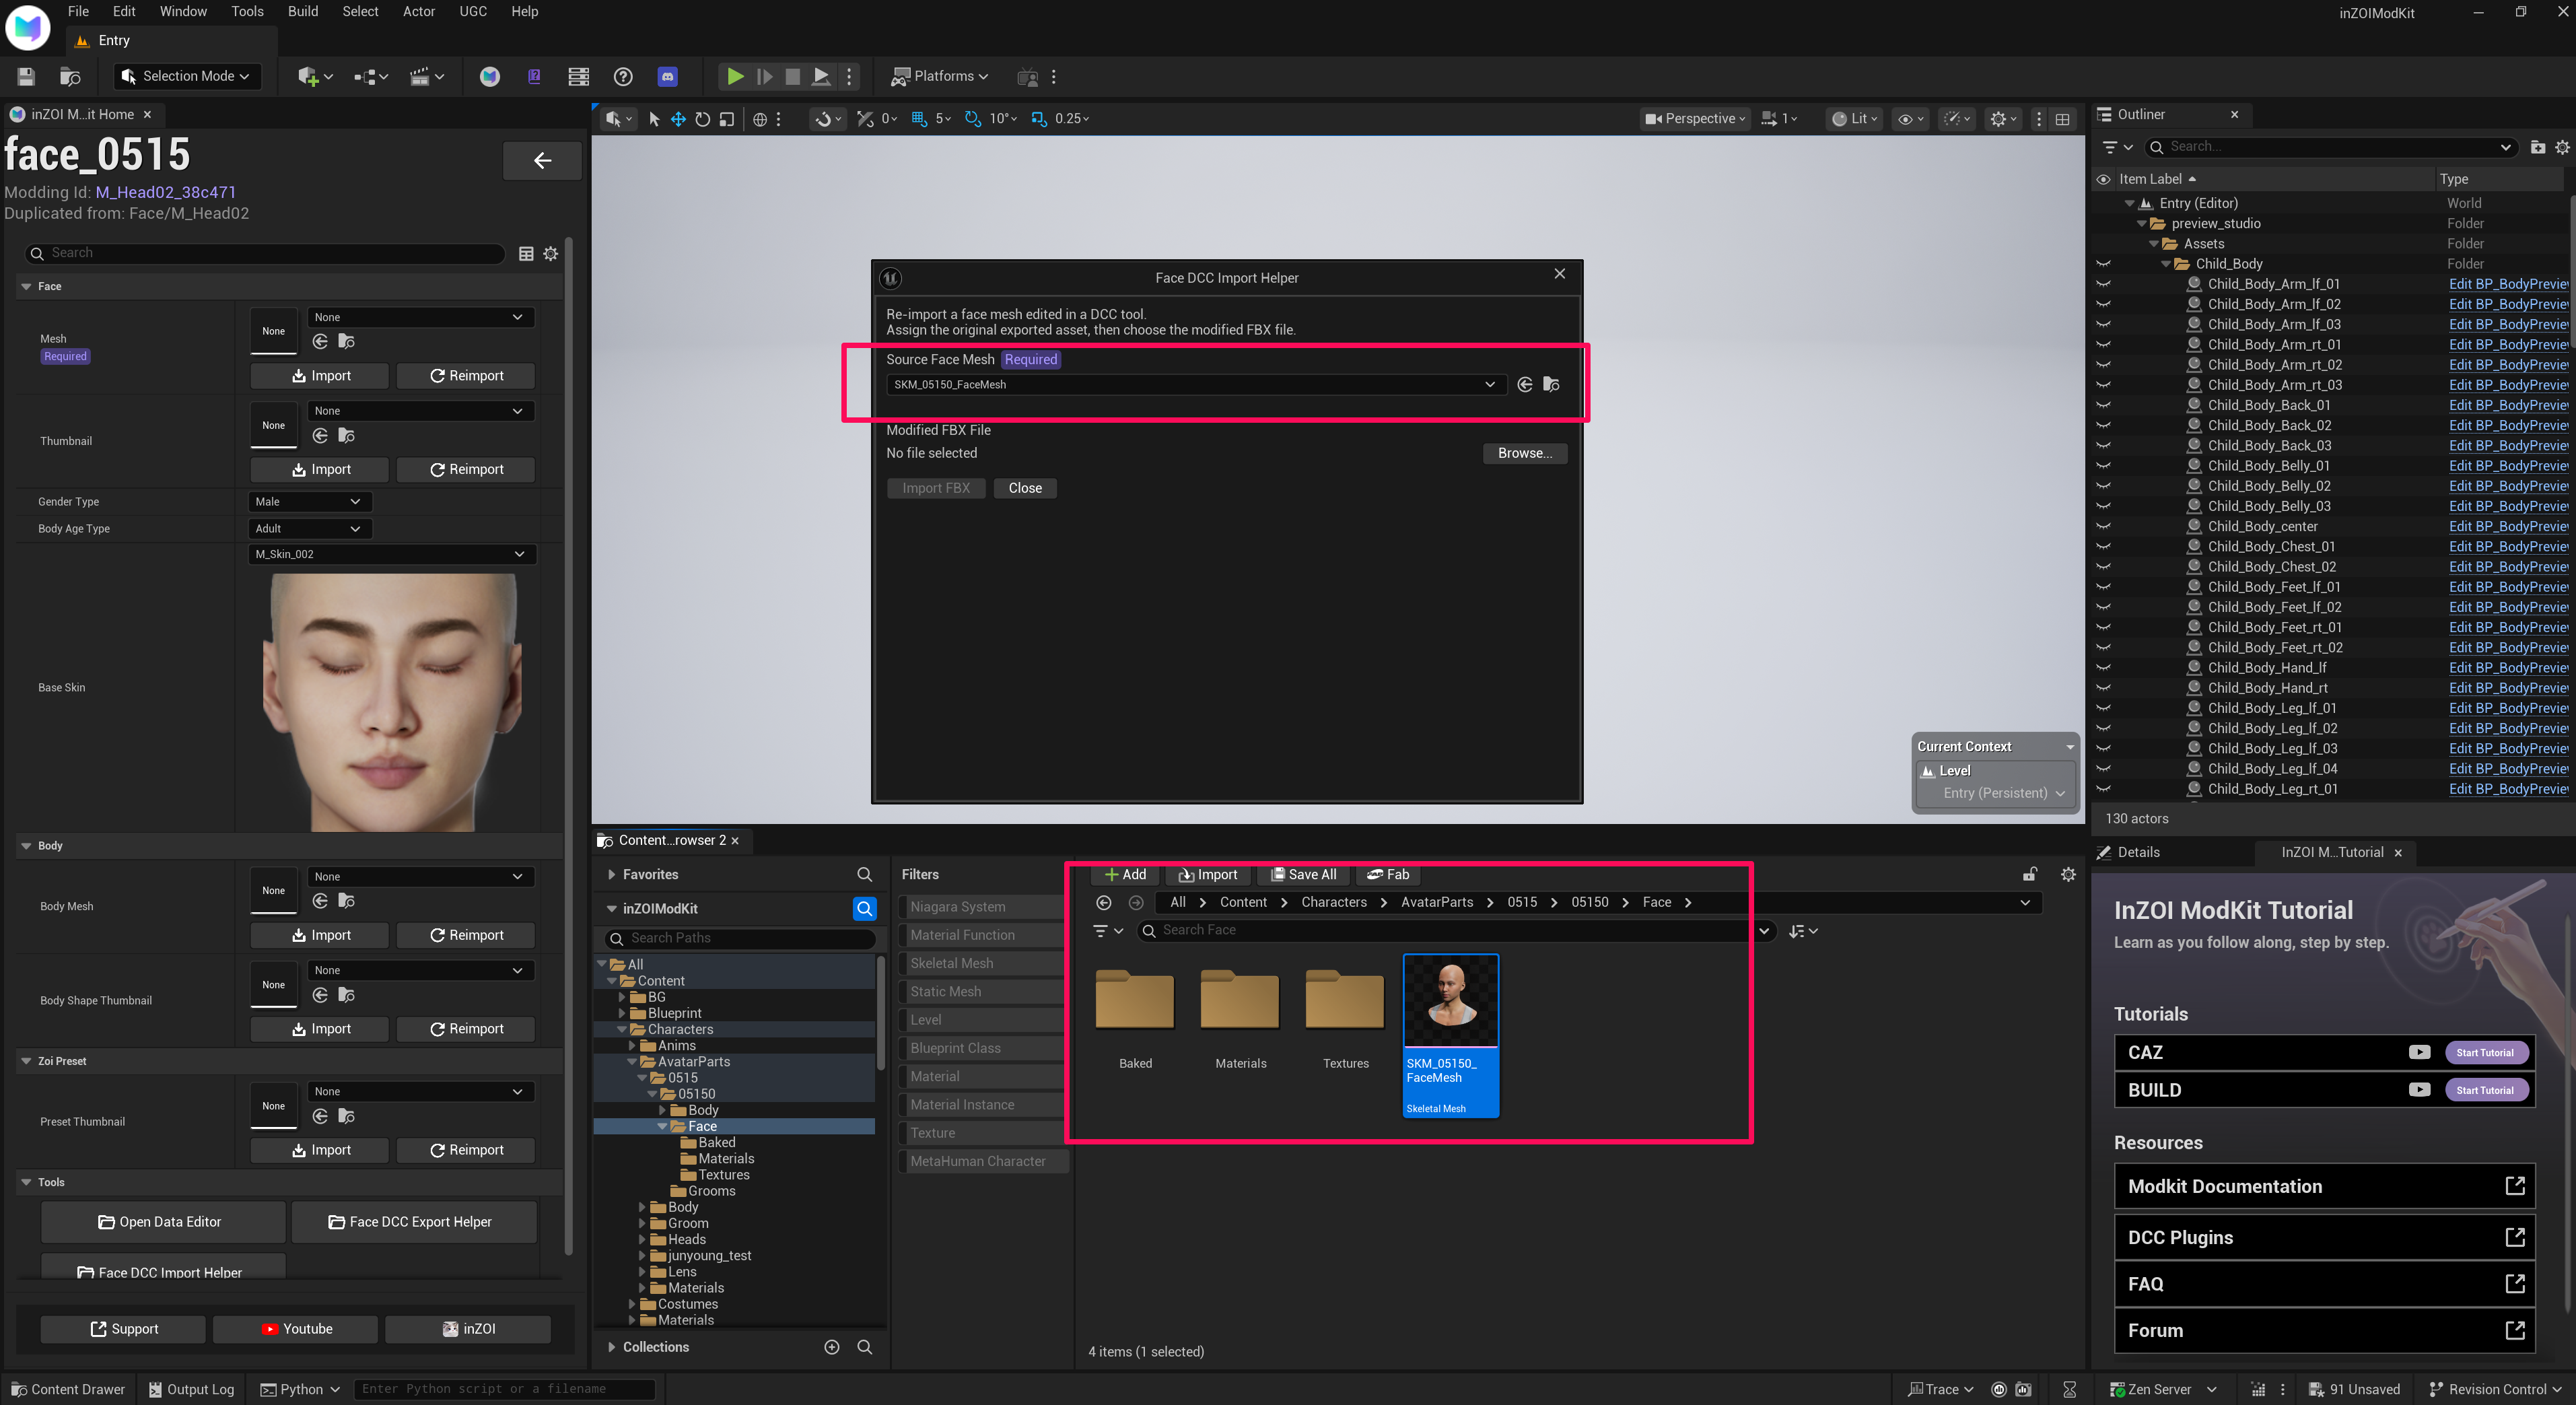Toggle scale snapping in the viewport toolbar
The height and width of the screenshot is (1405, 2576).
point(1039,119)
